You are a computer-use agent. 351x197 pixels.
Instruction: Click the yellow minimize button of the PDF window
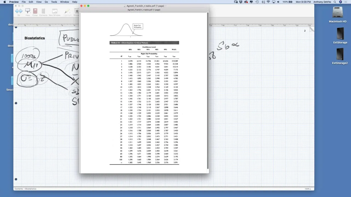tap(85, 6)
